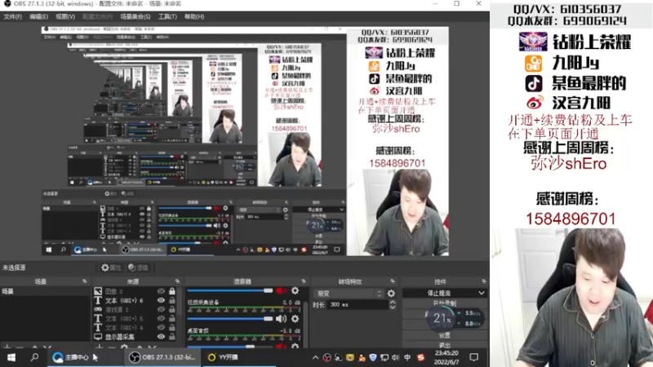Open taskbar search magnifier
Viewport: 653px width, 367px height.
point(34,357)
